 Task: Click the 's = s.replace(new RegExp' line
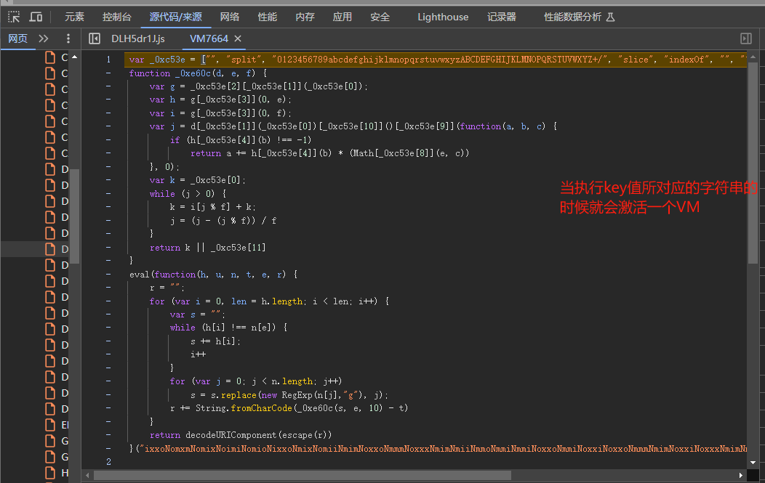click(289, 395)
